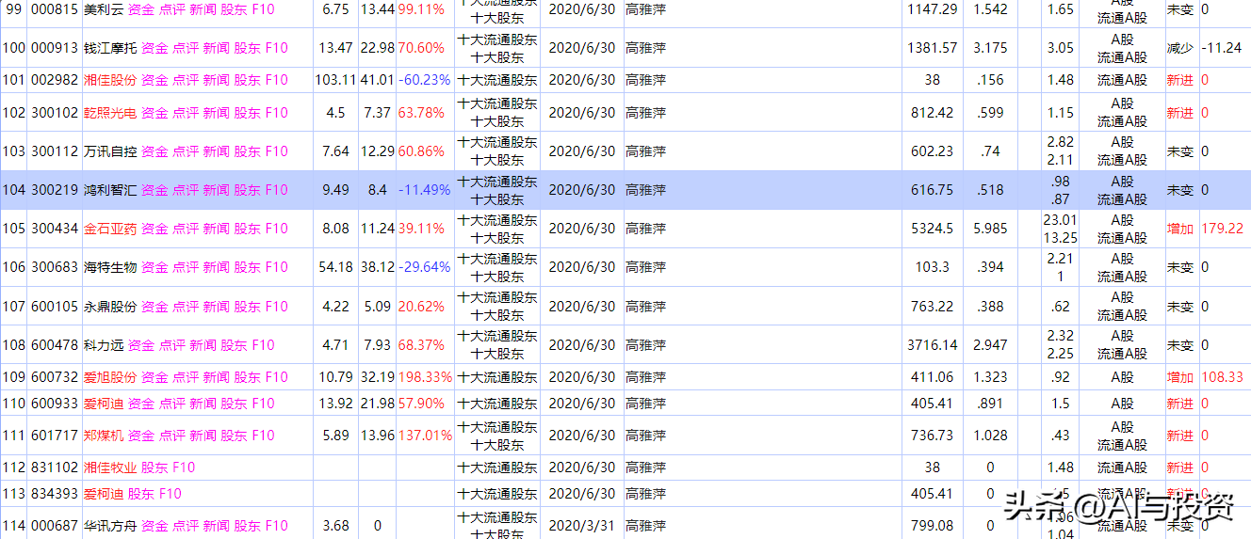Click holding value 5324.5 for 金石亚药
Image resolution: width=1251 pixels, height=539 pixels.
(933, 229)
